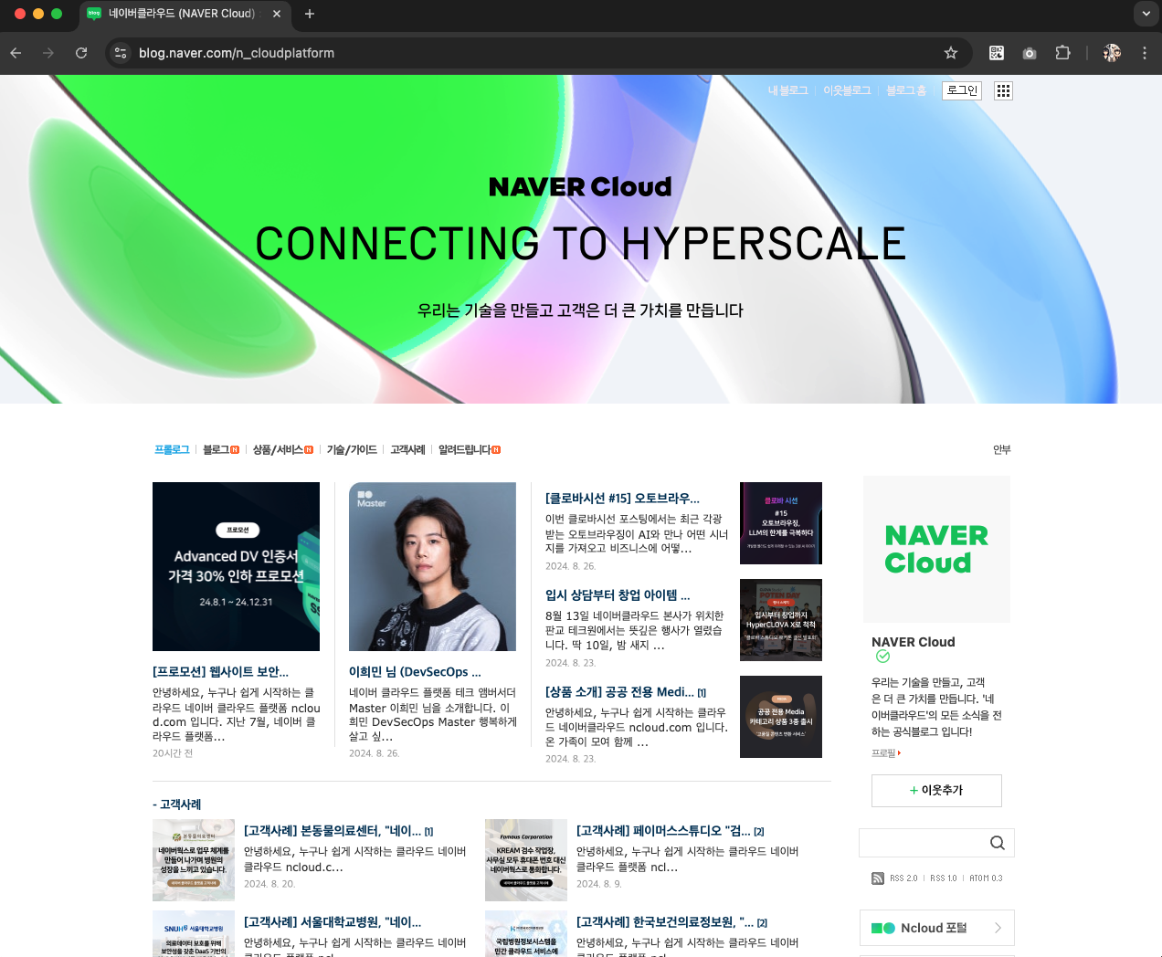Open the 입시부터 창업까지 post thumbnail
Image resolution: width=1162 pixels, height=957 pixels.
click(781, 620)
